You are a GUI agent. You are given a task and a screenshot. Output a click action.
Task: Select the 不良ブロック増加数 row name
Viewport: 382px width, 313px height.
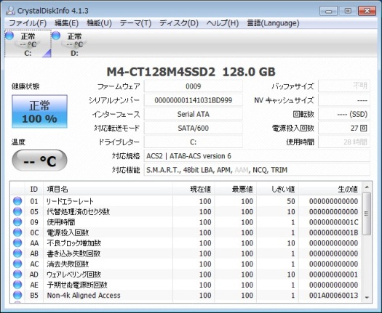[x=73, y=243]
